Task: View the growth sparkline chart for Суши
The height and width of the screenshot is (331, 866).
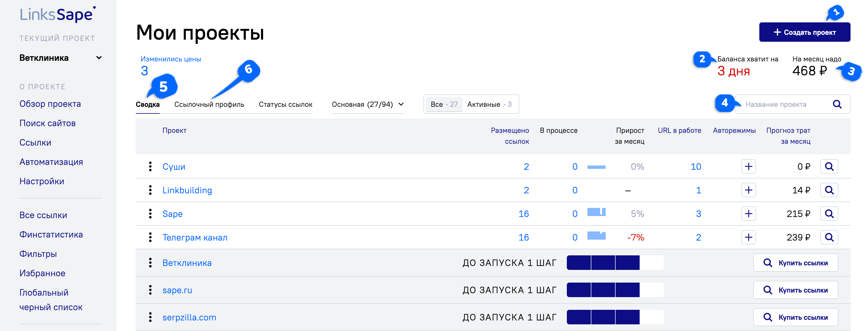Action: point(597,167)
